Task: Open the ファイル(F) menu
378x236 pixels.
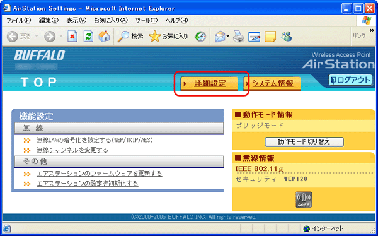Action: tap(18, 21)
